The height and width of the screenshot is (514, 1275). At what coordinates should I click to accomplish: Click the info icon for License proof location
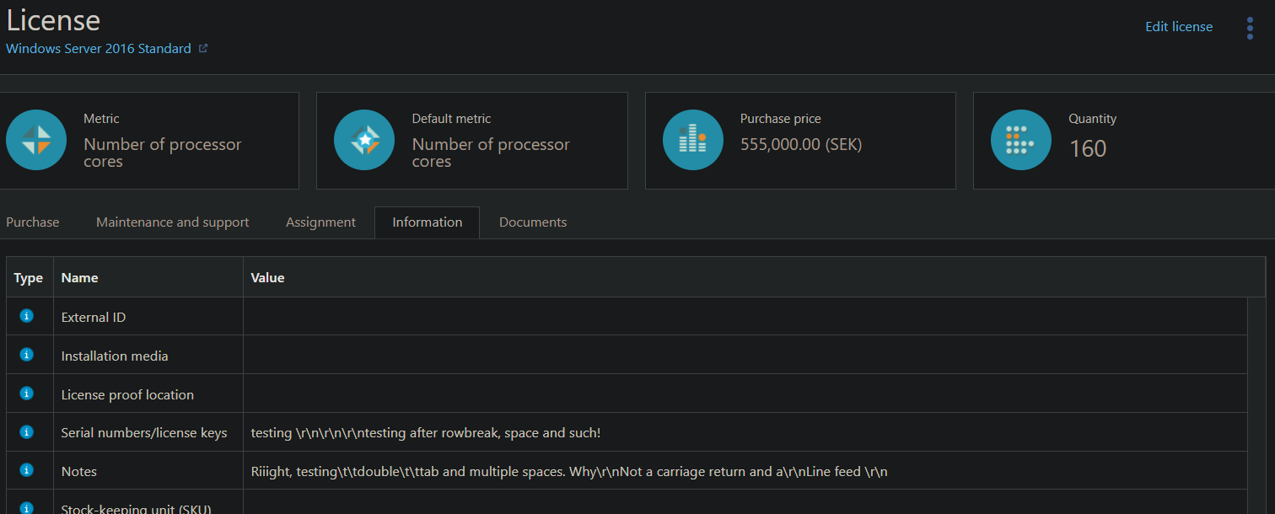25,394
